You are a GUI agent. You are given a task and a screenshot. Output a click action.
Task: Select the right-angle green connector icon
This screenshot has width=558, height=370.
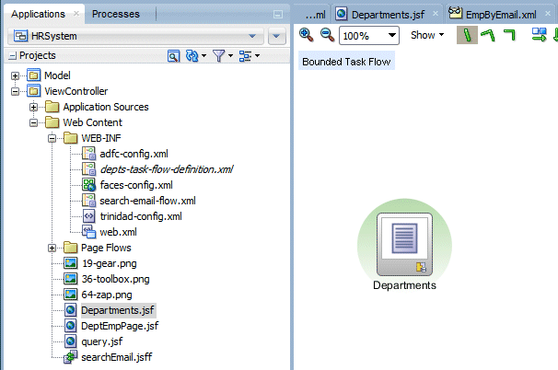coord(509,35)
